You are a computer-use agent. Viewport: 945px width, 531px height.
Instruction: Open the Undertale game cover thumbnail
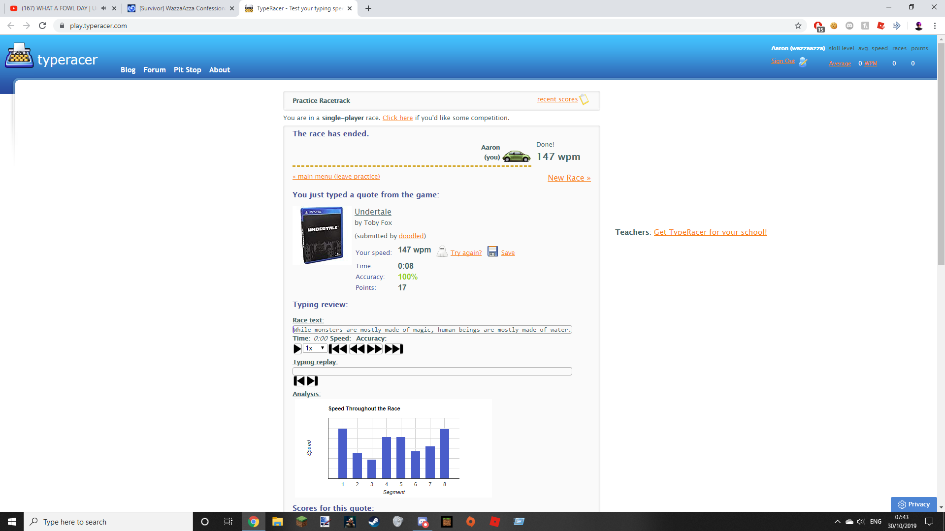322,235
